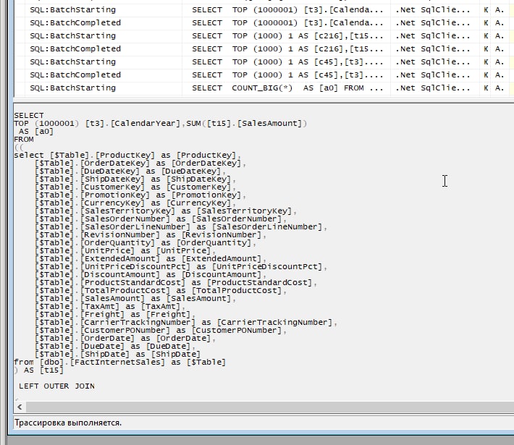The width and height of the screenshot is (514, 445).
Task: Click the [c216] query text in the BatchStarting row
Action: (x=287, y=36)
